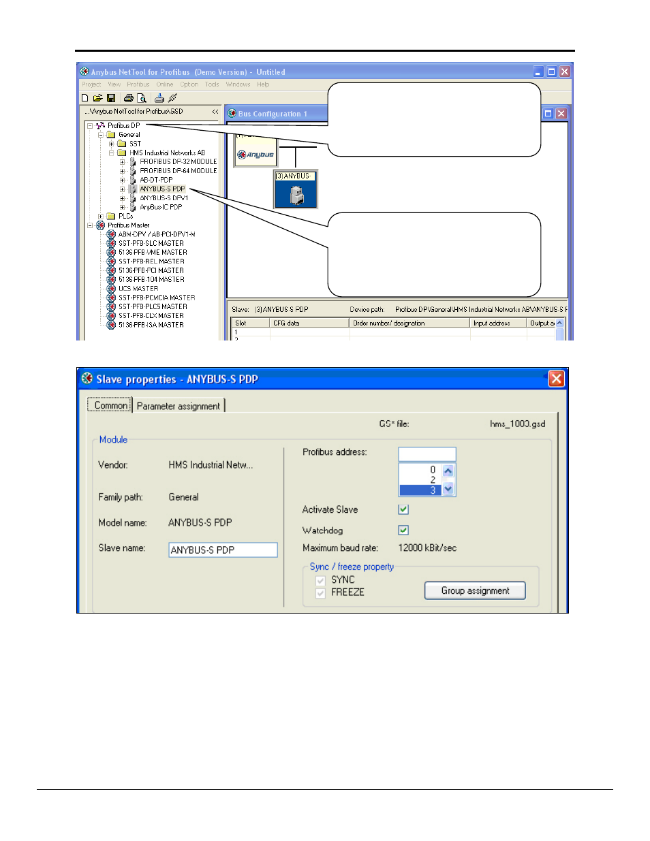Select address 3 in Profibus address list

tap(421, 490)
